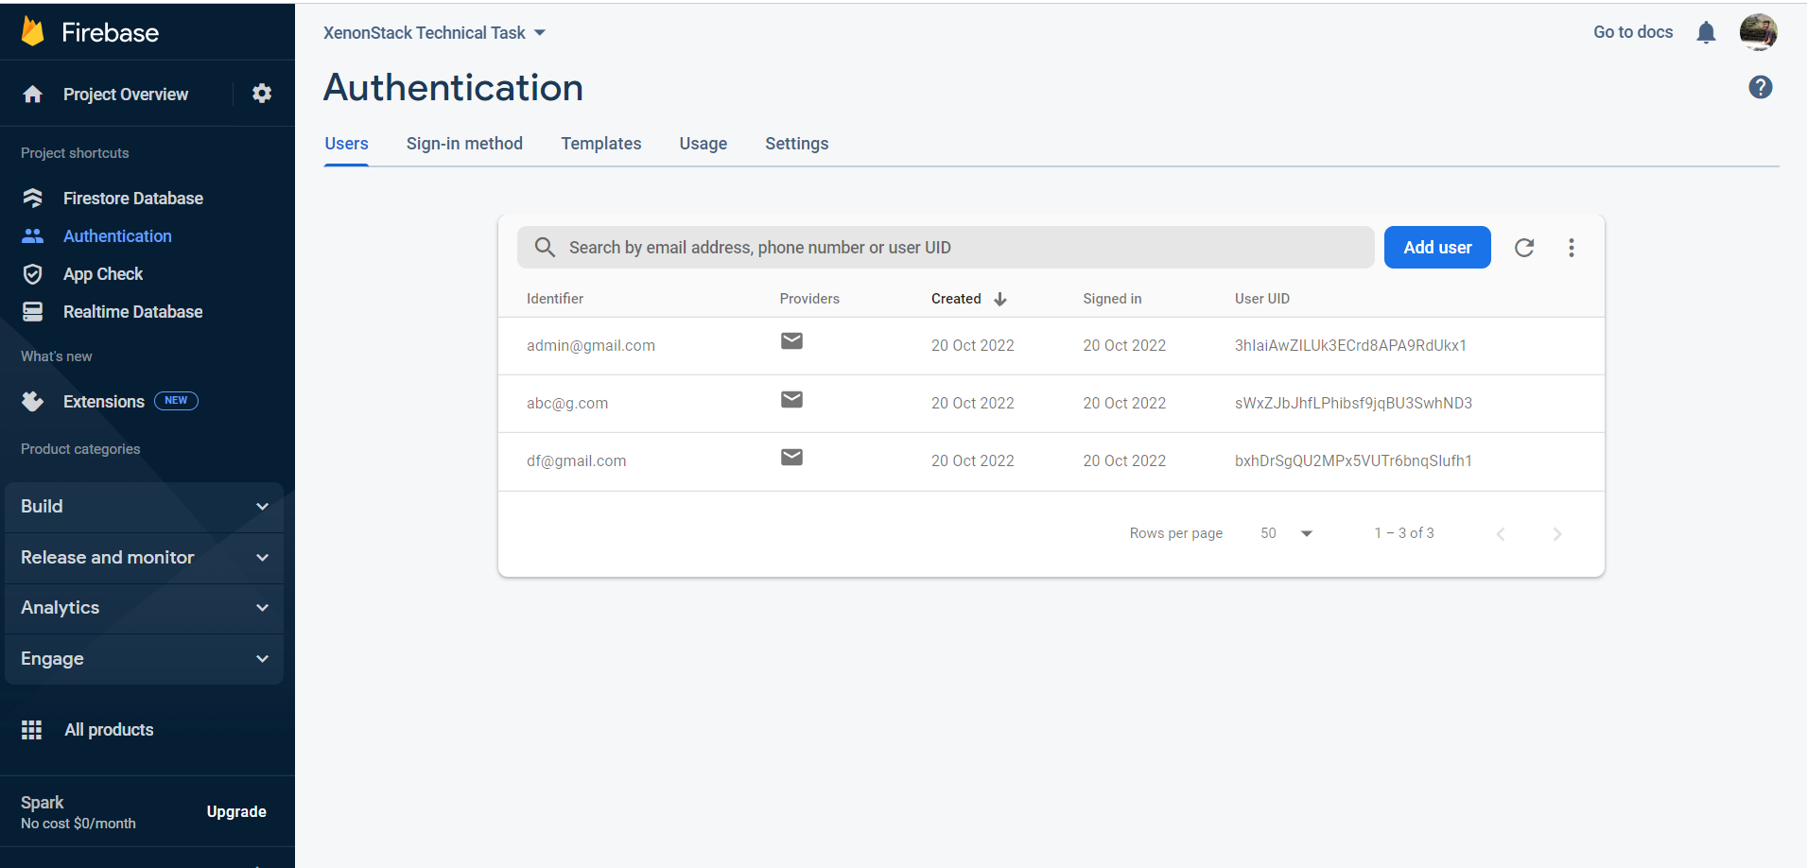Open Firestore Database from project shortcuts

(132, 198)
